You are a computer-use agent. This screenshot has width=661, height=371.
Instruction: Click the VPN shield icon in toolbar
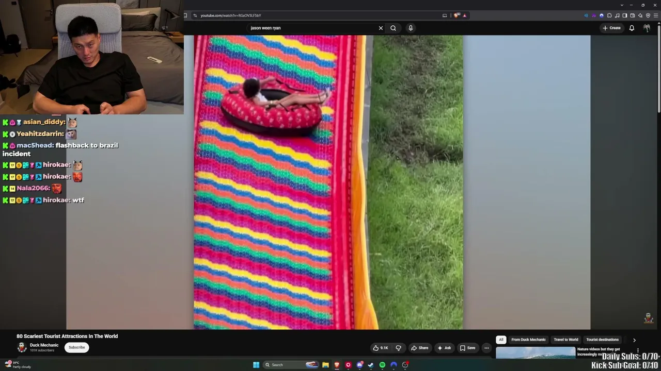tap(648, 15)
